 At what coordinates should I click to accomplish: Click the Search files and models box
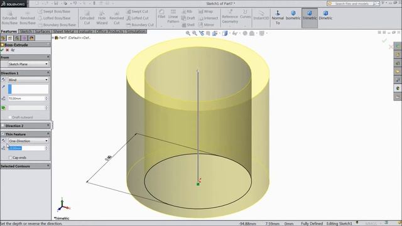point(353,4)
